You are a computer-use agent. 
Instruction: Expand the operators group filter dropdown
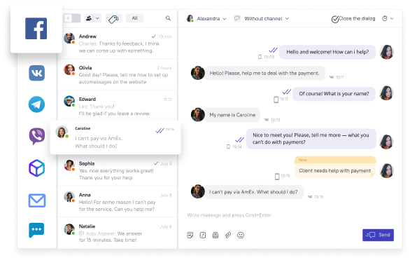[x=93, y=18]
